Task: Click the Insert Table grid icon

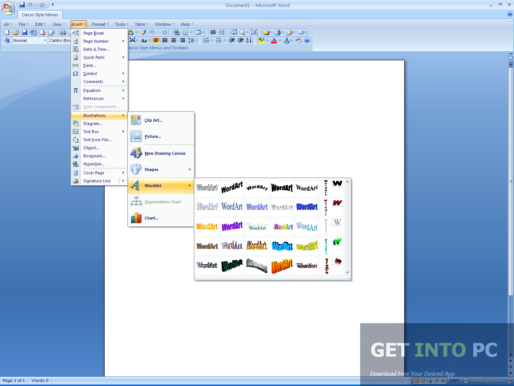Action: tap(198, 32)
